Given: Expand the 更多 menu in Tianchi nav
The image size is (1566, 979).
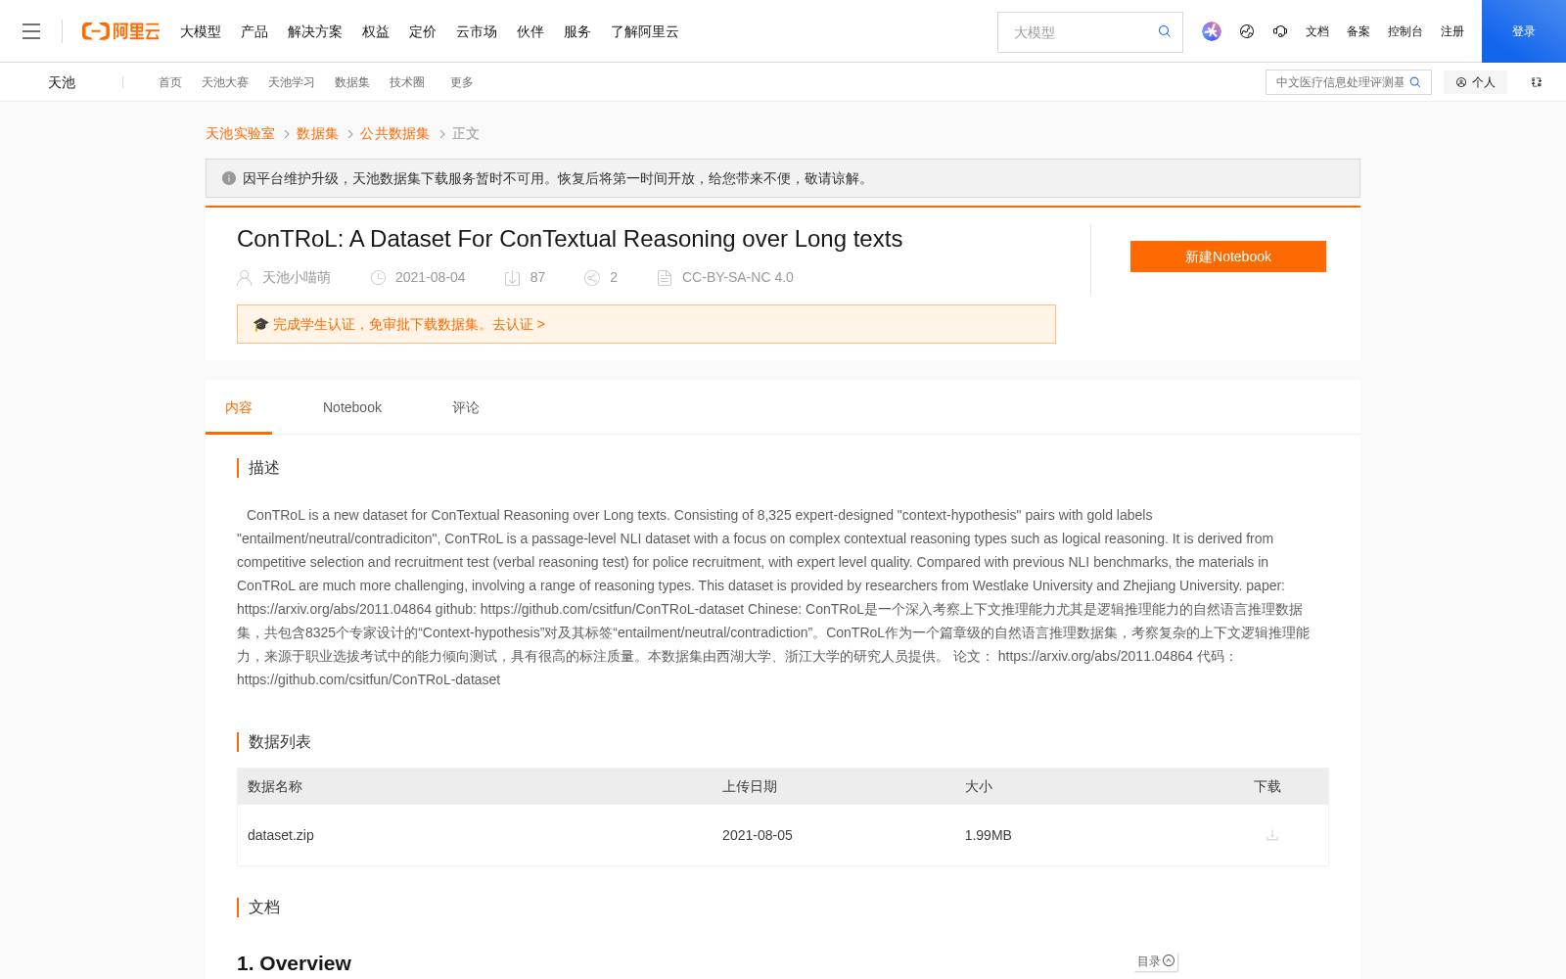Looking at the screenshot, I should click(x=461, y=82).
